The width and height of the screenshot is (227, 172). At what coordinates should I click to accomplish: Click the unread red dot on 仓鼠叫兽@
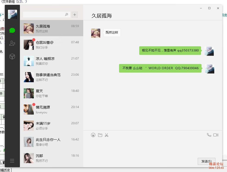pos(34,40)
